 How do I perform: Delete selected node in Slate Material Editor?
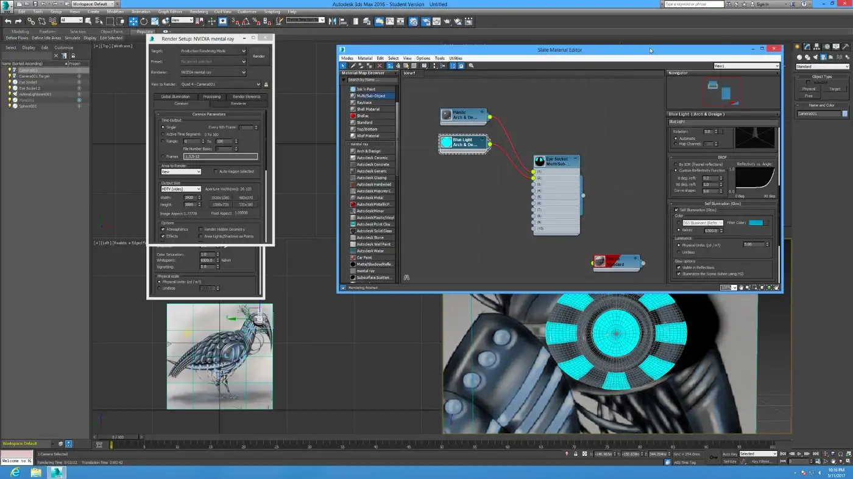pos(380,66)
